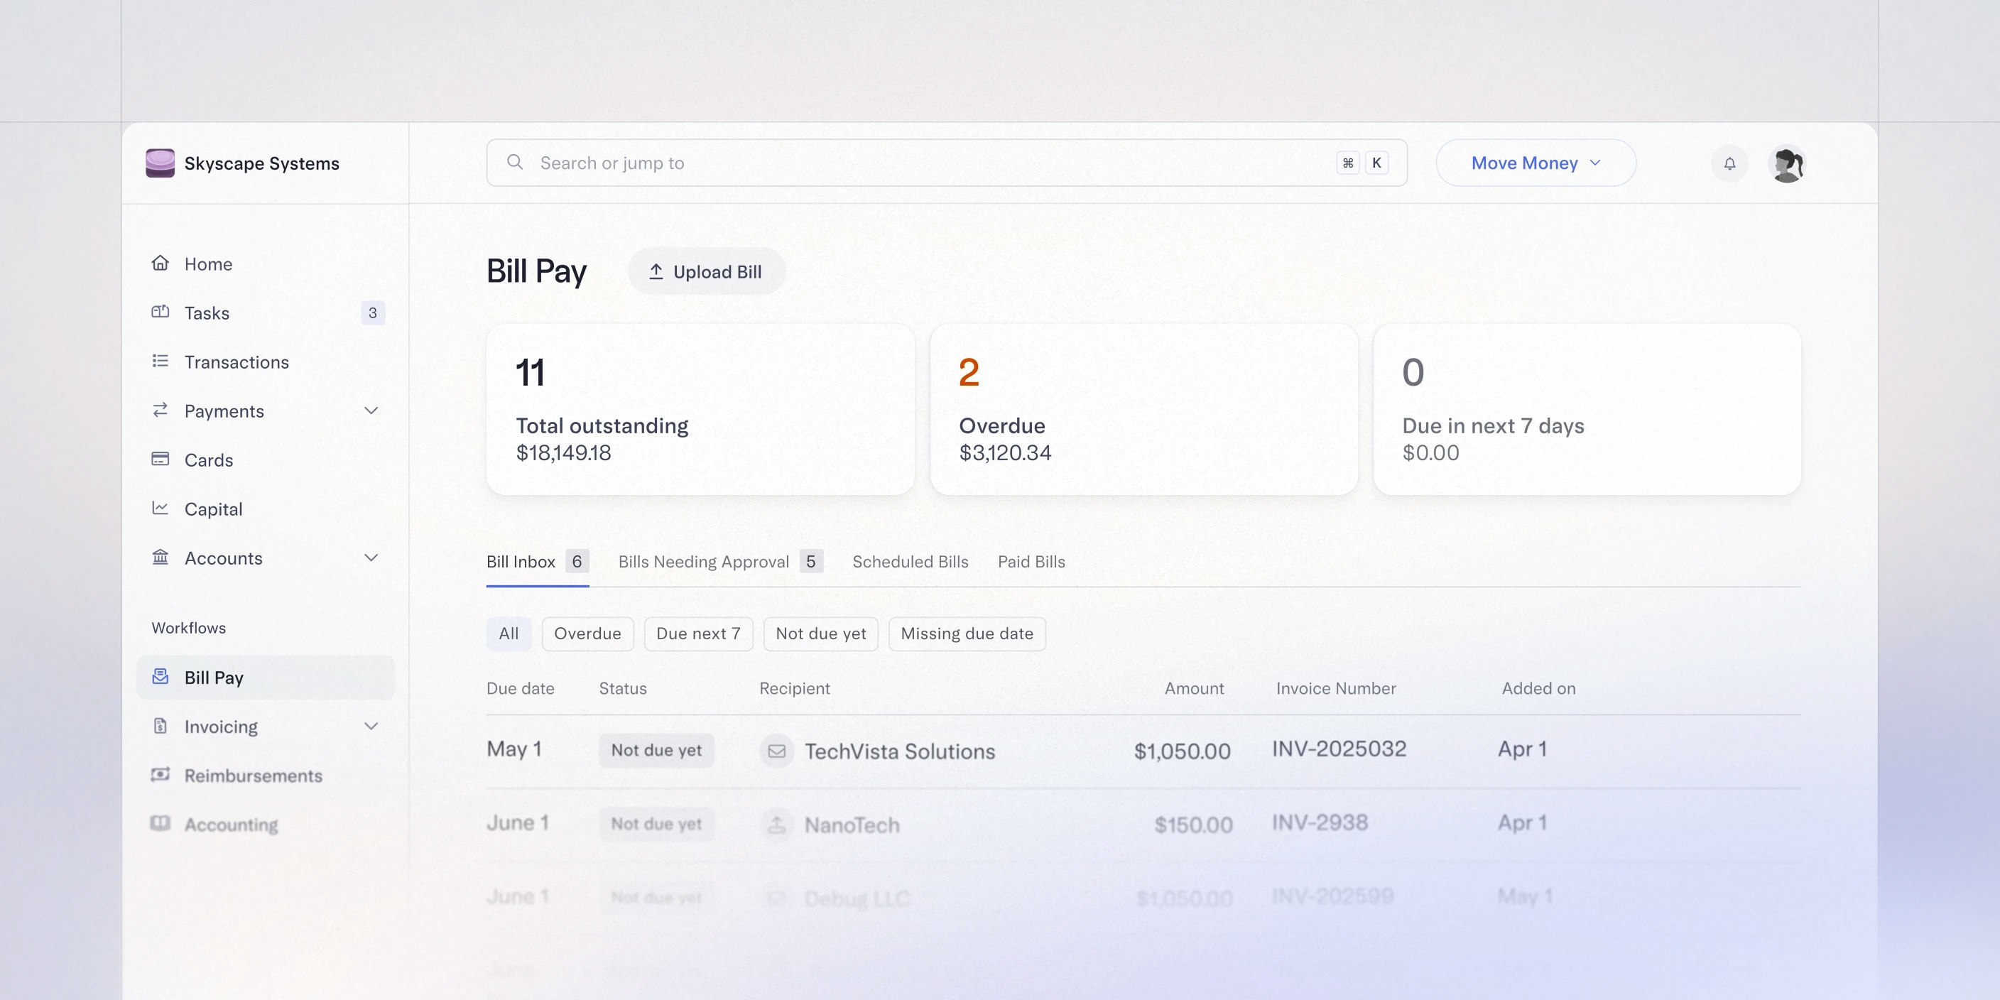Open the Move Money dropdown
2000x1000 pixels.
point(1535,162)
